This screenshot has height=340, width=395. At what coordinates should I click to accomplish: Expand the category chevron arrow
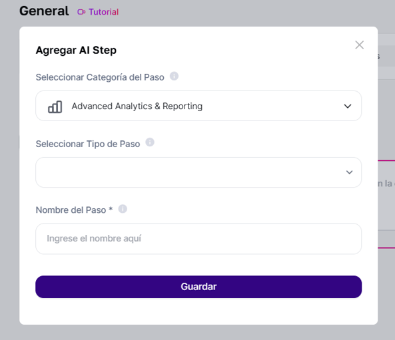pos(348,106)
